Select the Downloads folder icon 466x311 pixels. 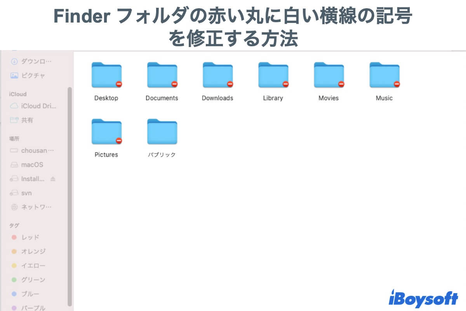(x=217, y=75)
